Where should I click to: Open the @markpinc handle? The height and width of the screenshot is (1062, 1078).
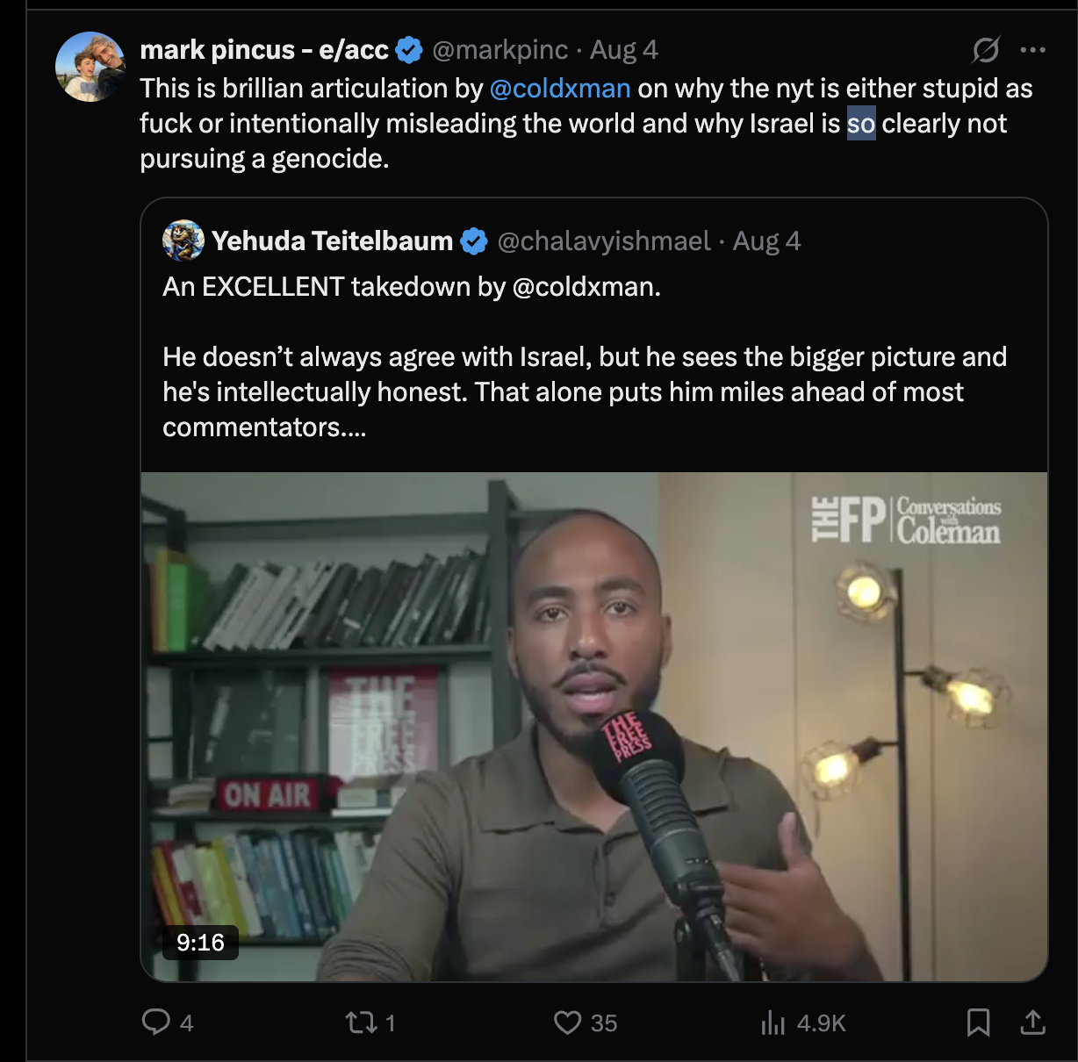click(x=499, y=50)
